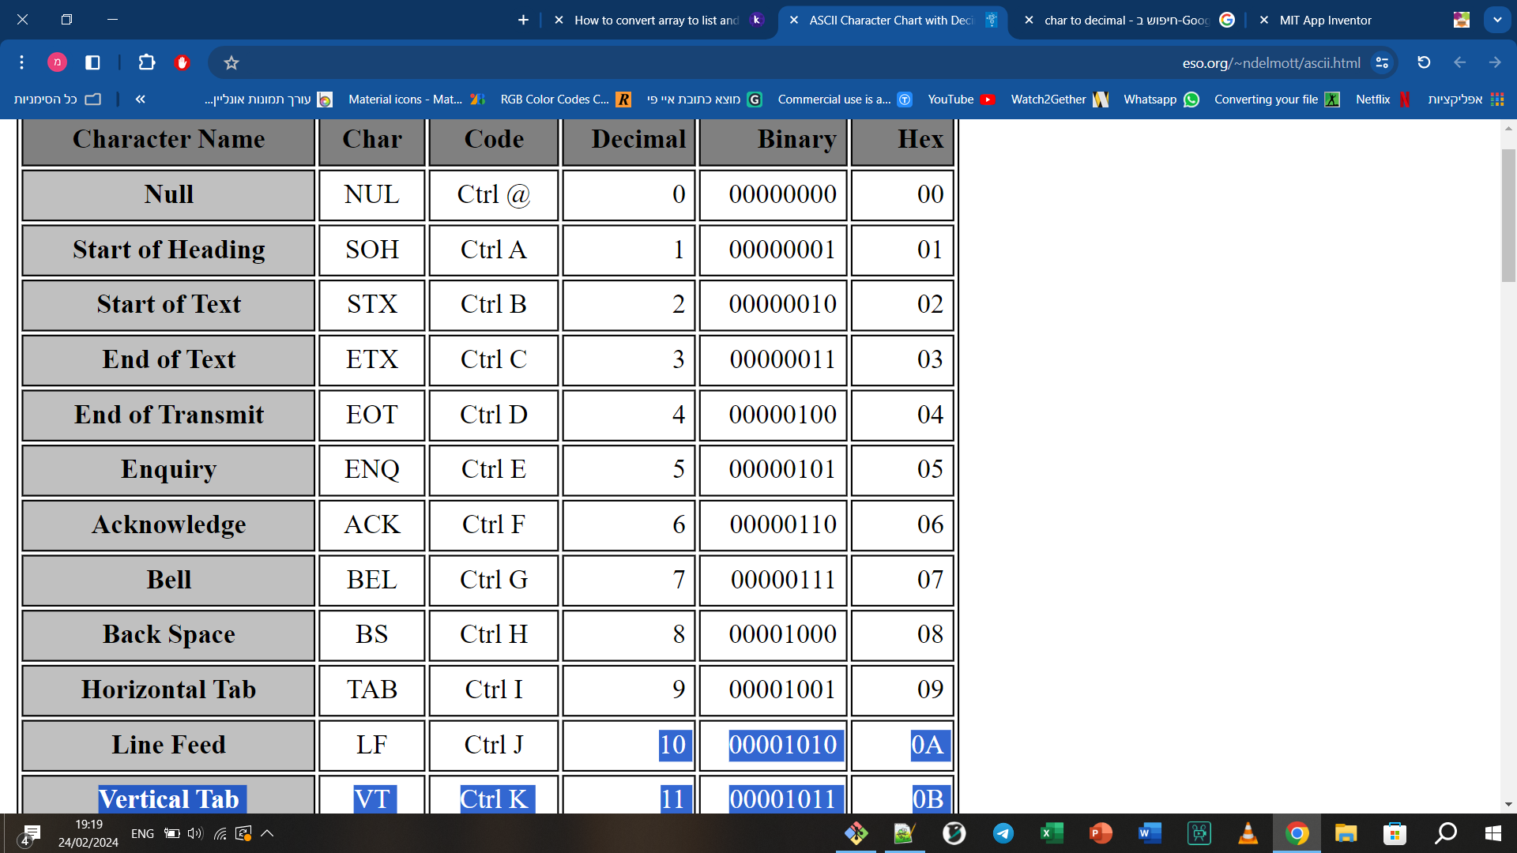This screenshot has height=853, width=1517.
Task: Open Chrome extensions puzzle icon
Action: coord(146,62)
